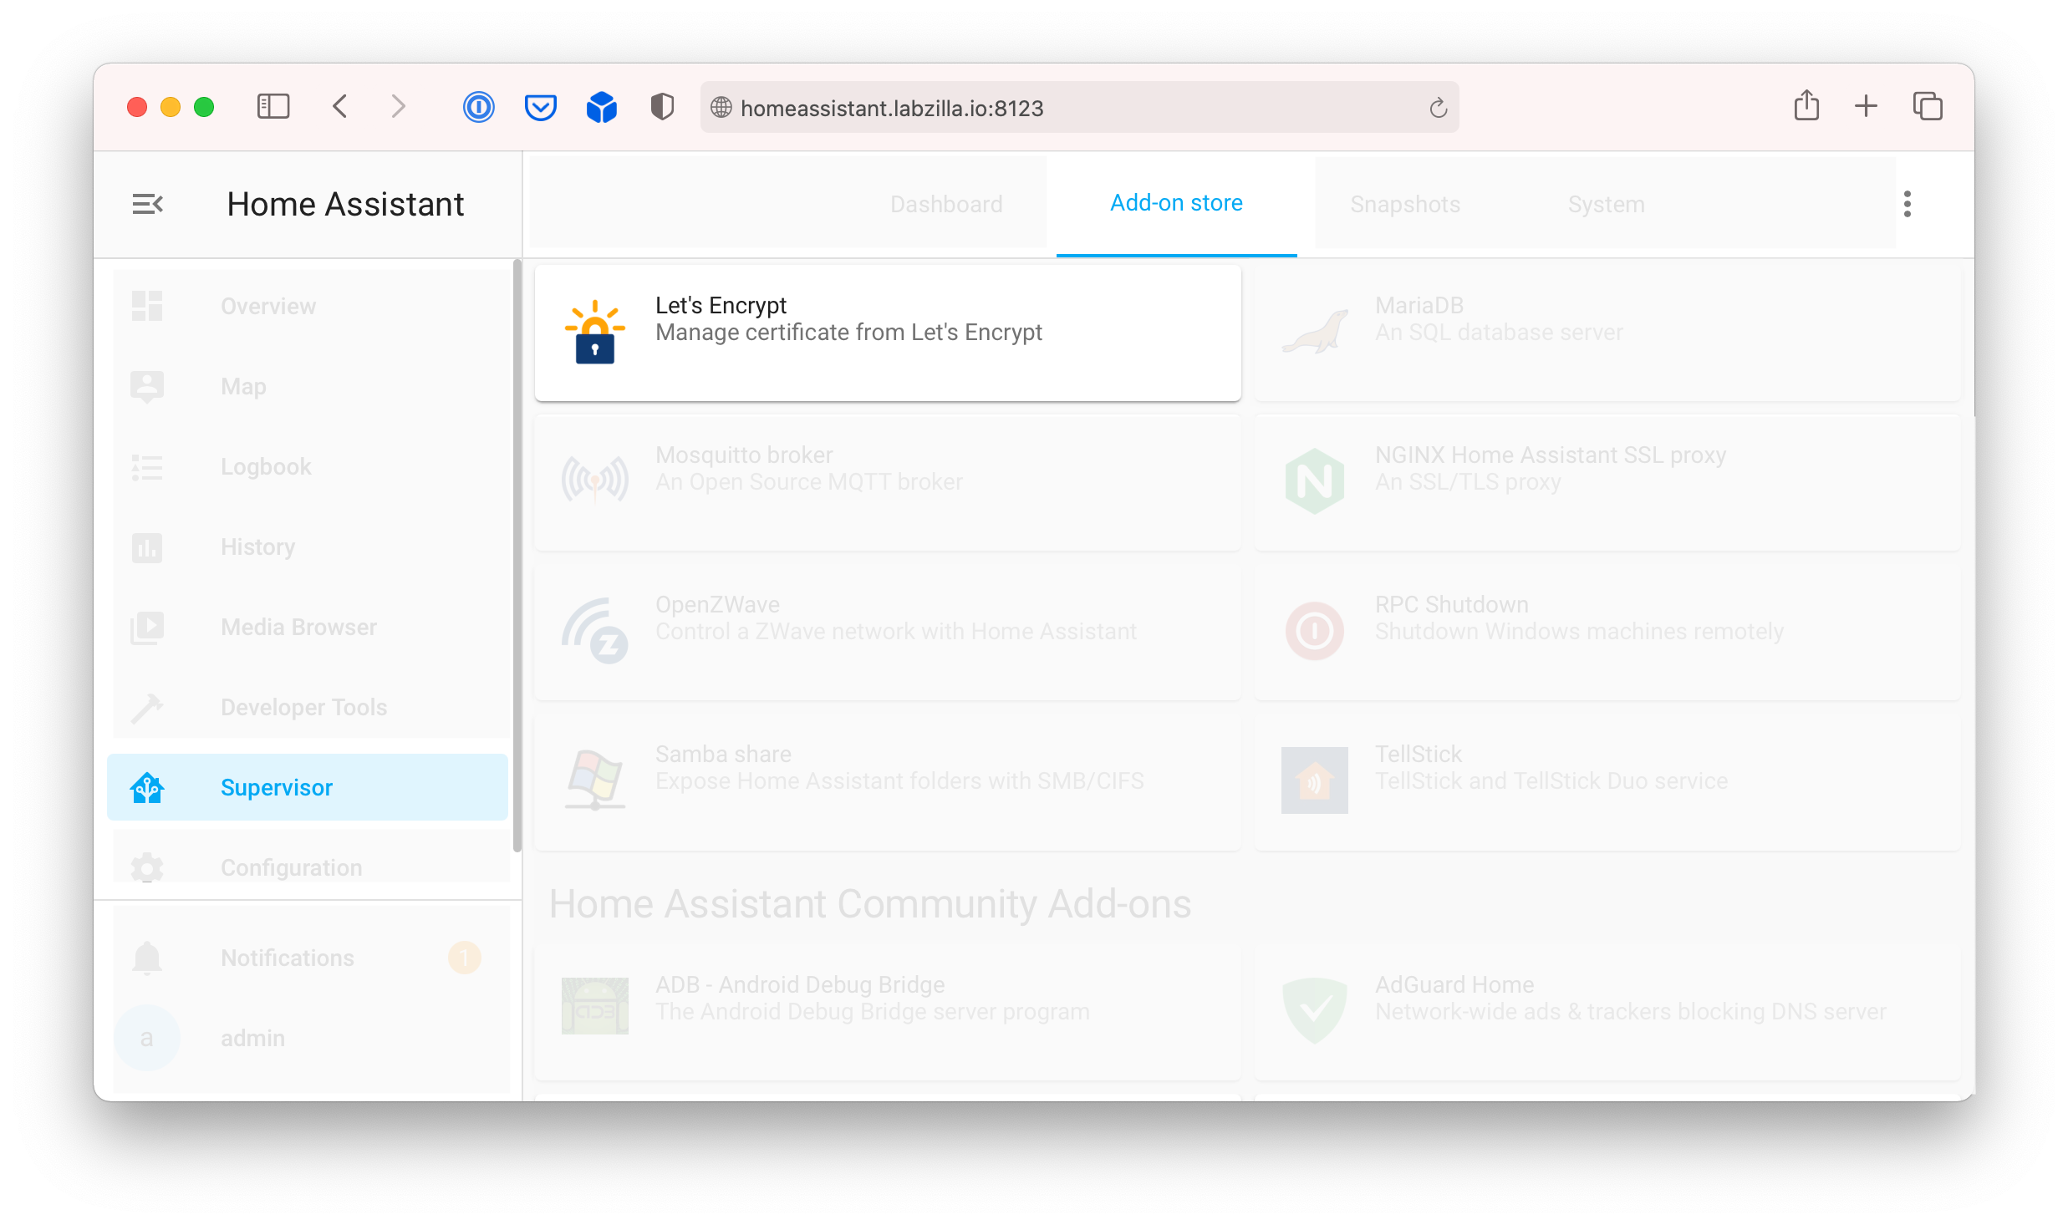This screenshot has height=1225, width=2068.
Task: Click the Share icon in Safari toolbar
Action: (1806, 106)
